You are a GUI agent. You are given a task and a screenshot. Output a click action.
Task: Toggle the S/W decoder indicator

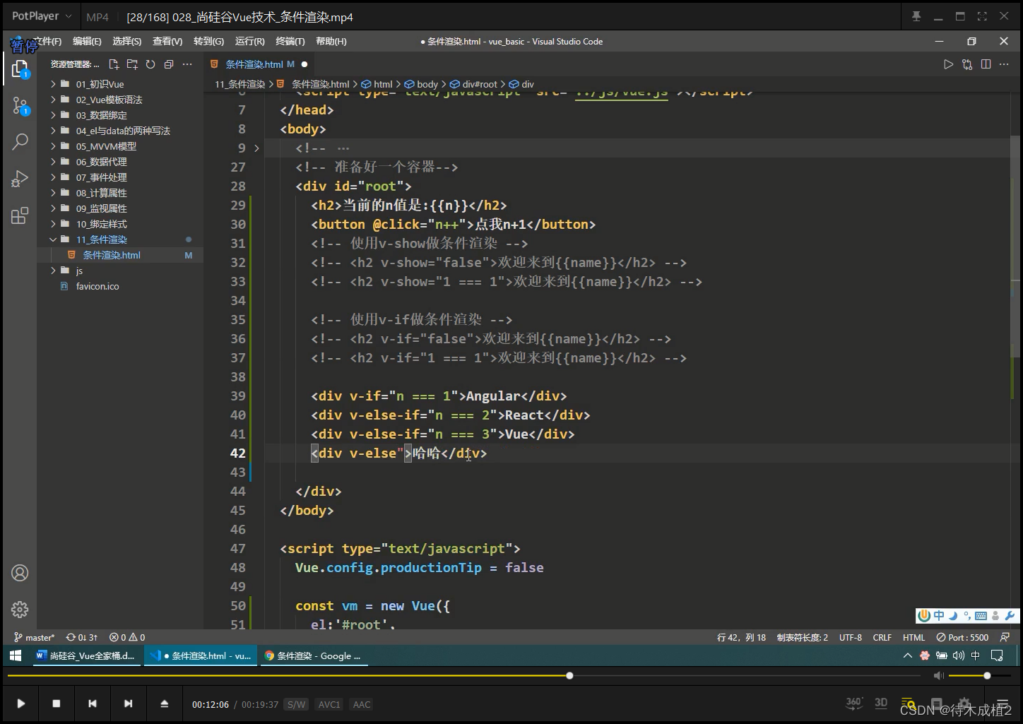297,704
